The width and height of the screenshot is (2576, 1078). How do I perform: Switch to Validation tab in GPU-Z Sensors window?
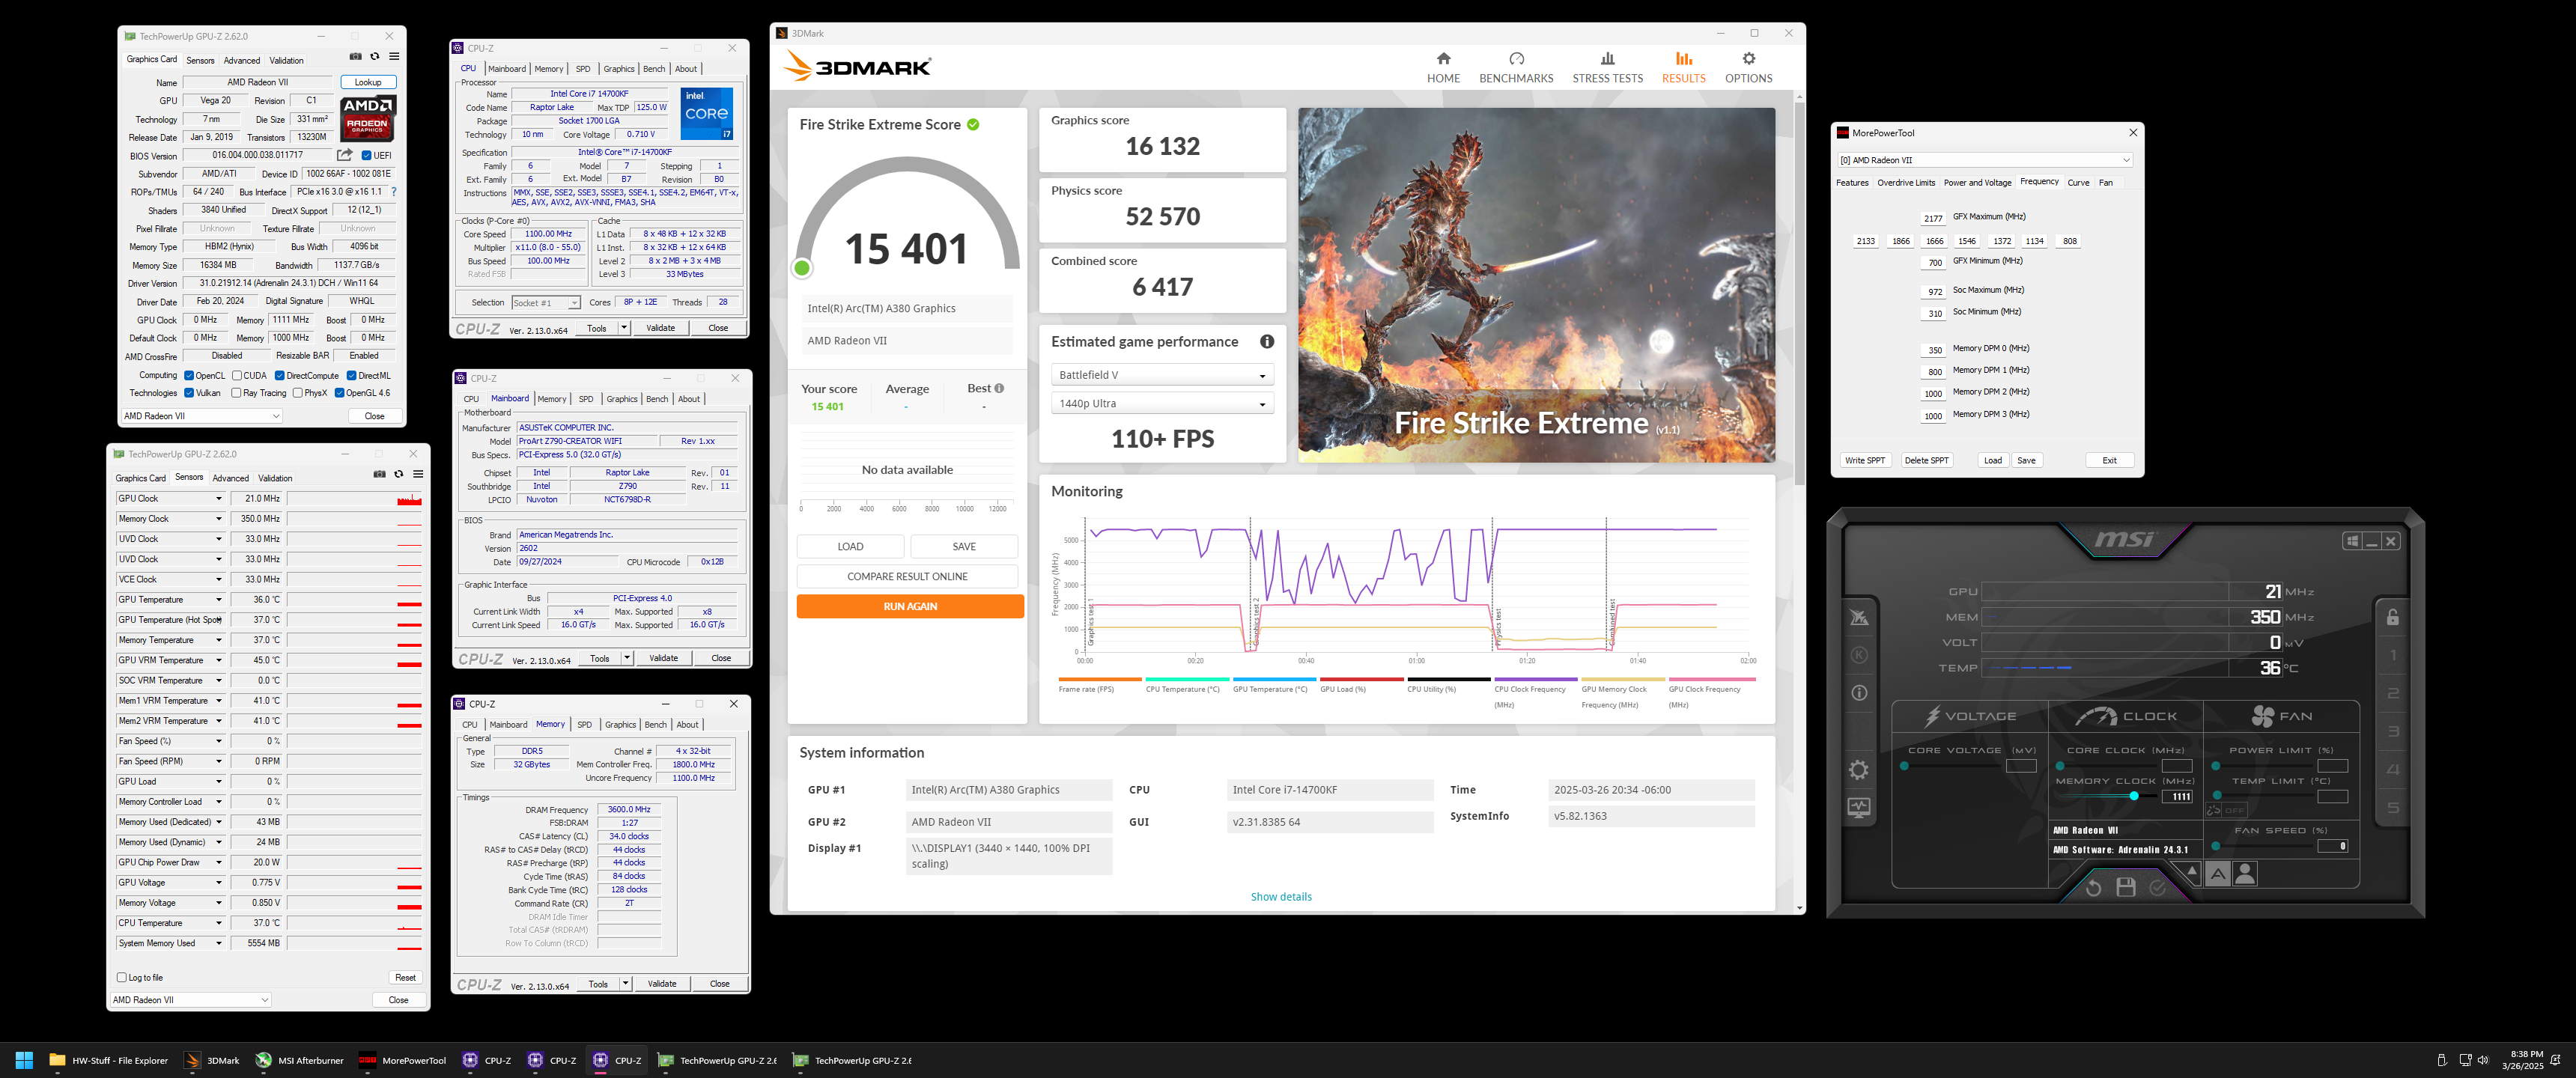pos(275,478)
